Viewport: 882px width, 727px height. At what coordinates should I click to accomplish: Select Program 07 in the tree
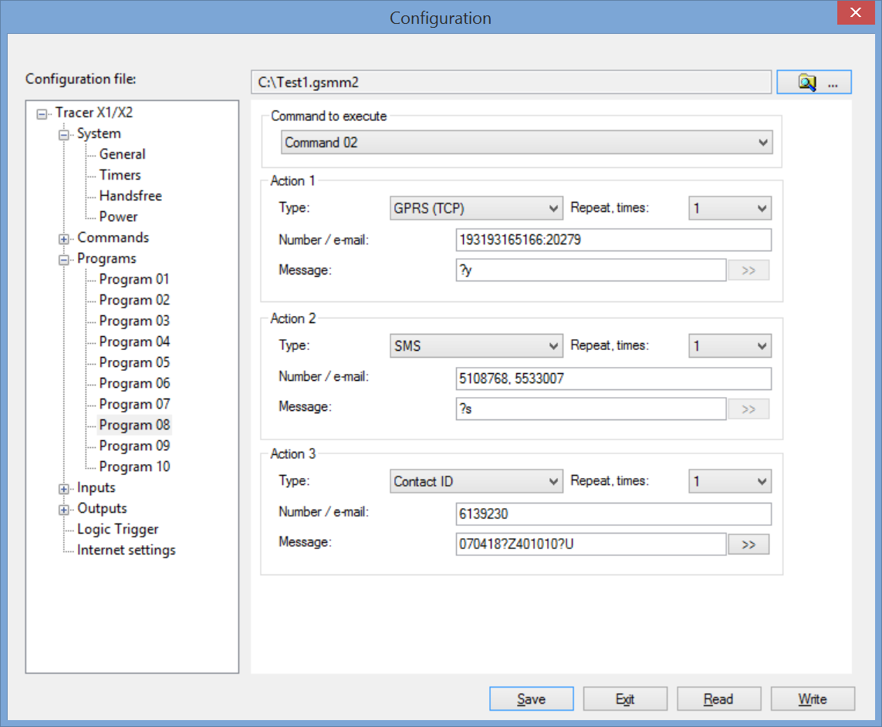click(x=133, y=404)
